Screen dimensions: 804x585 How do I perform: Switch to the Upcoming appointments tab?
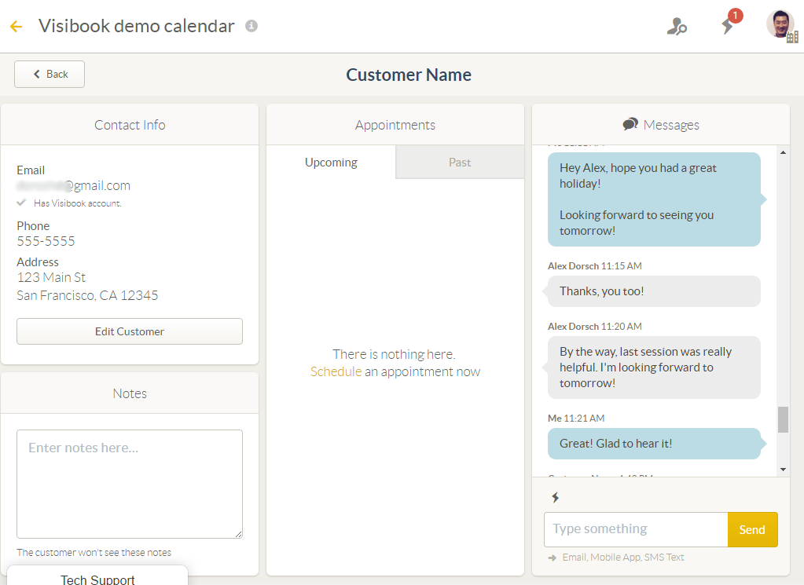coord(331,163)
